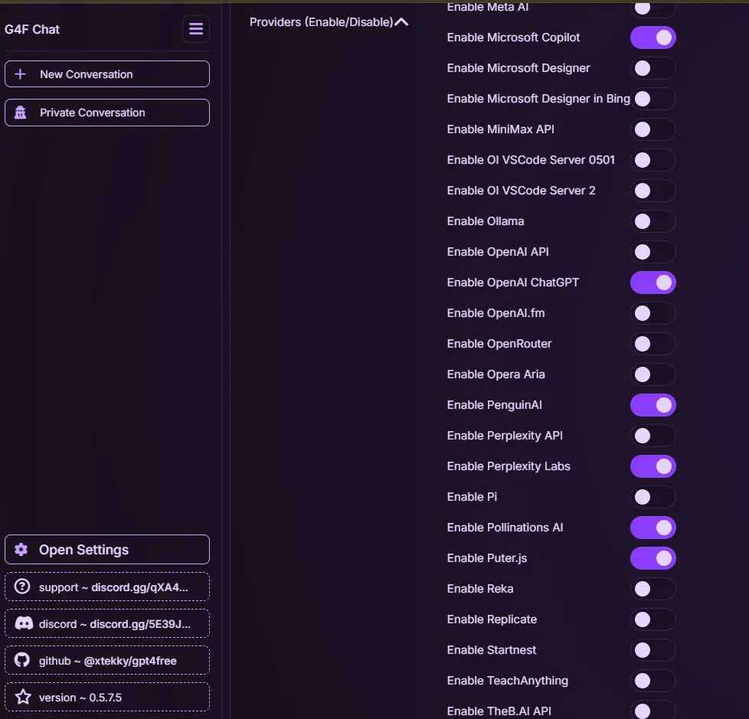This screenshot has height=719, width=749.
Task: Open the support discord.gg/qXA4 link
Action: click(x=107, y=587)
